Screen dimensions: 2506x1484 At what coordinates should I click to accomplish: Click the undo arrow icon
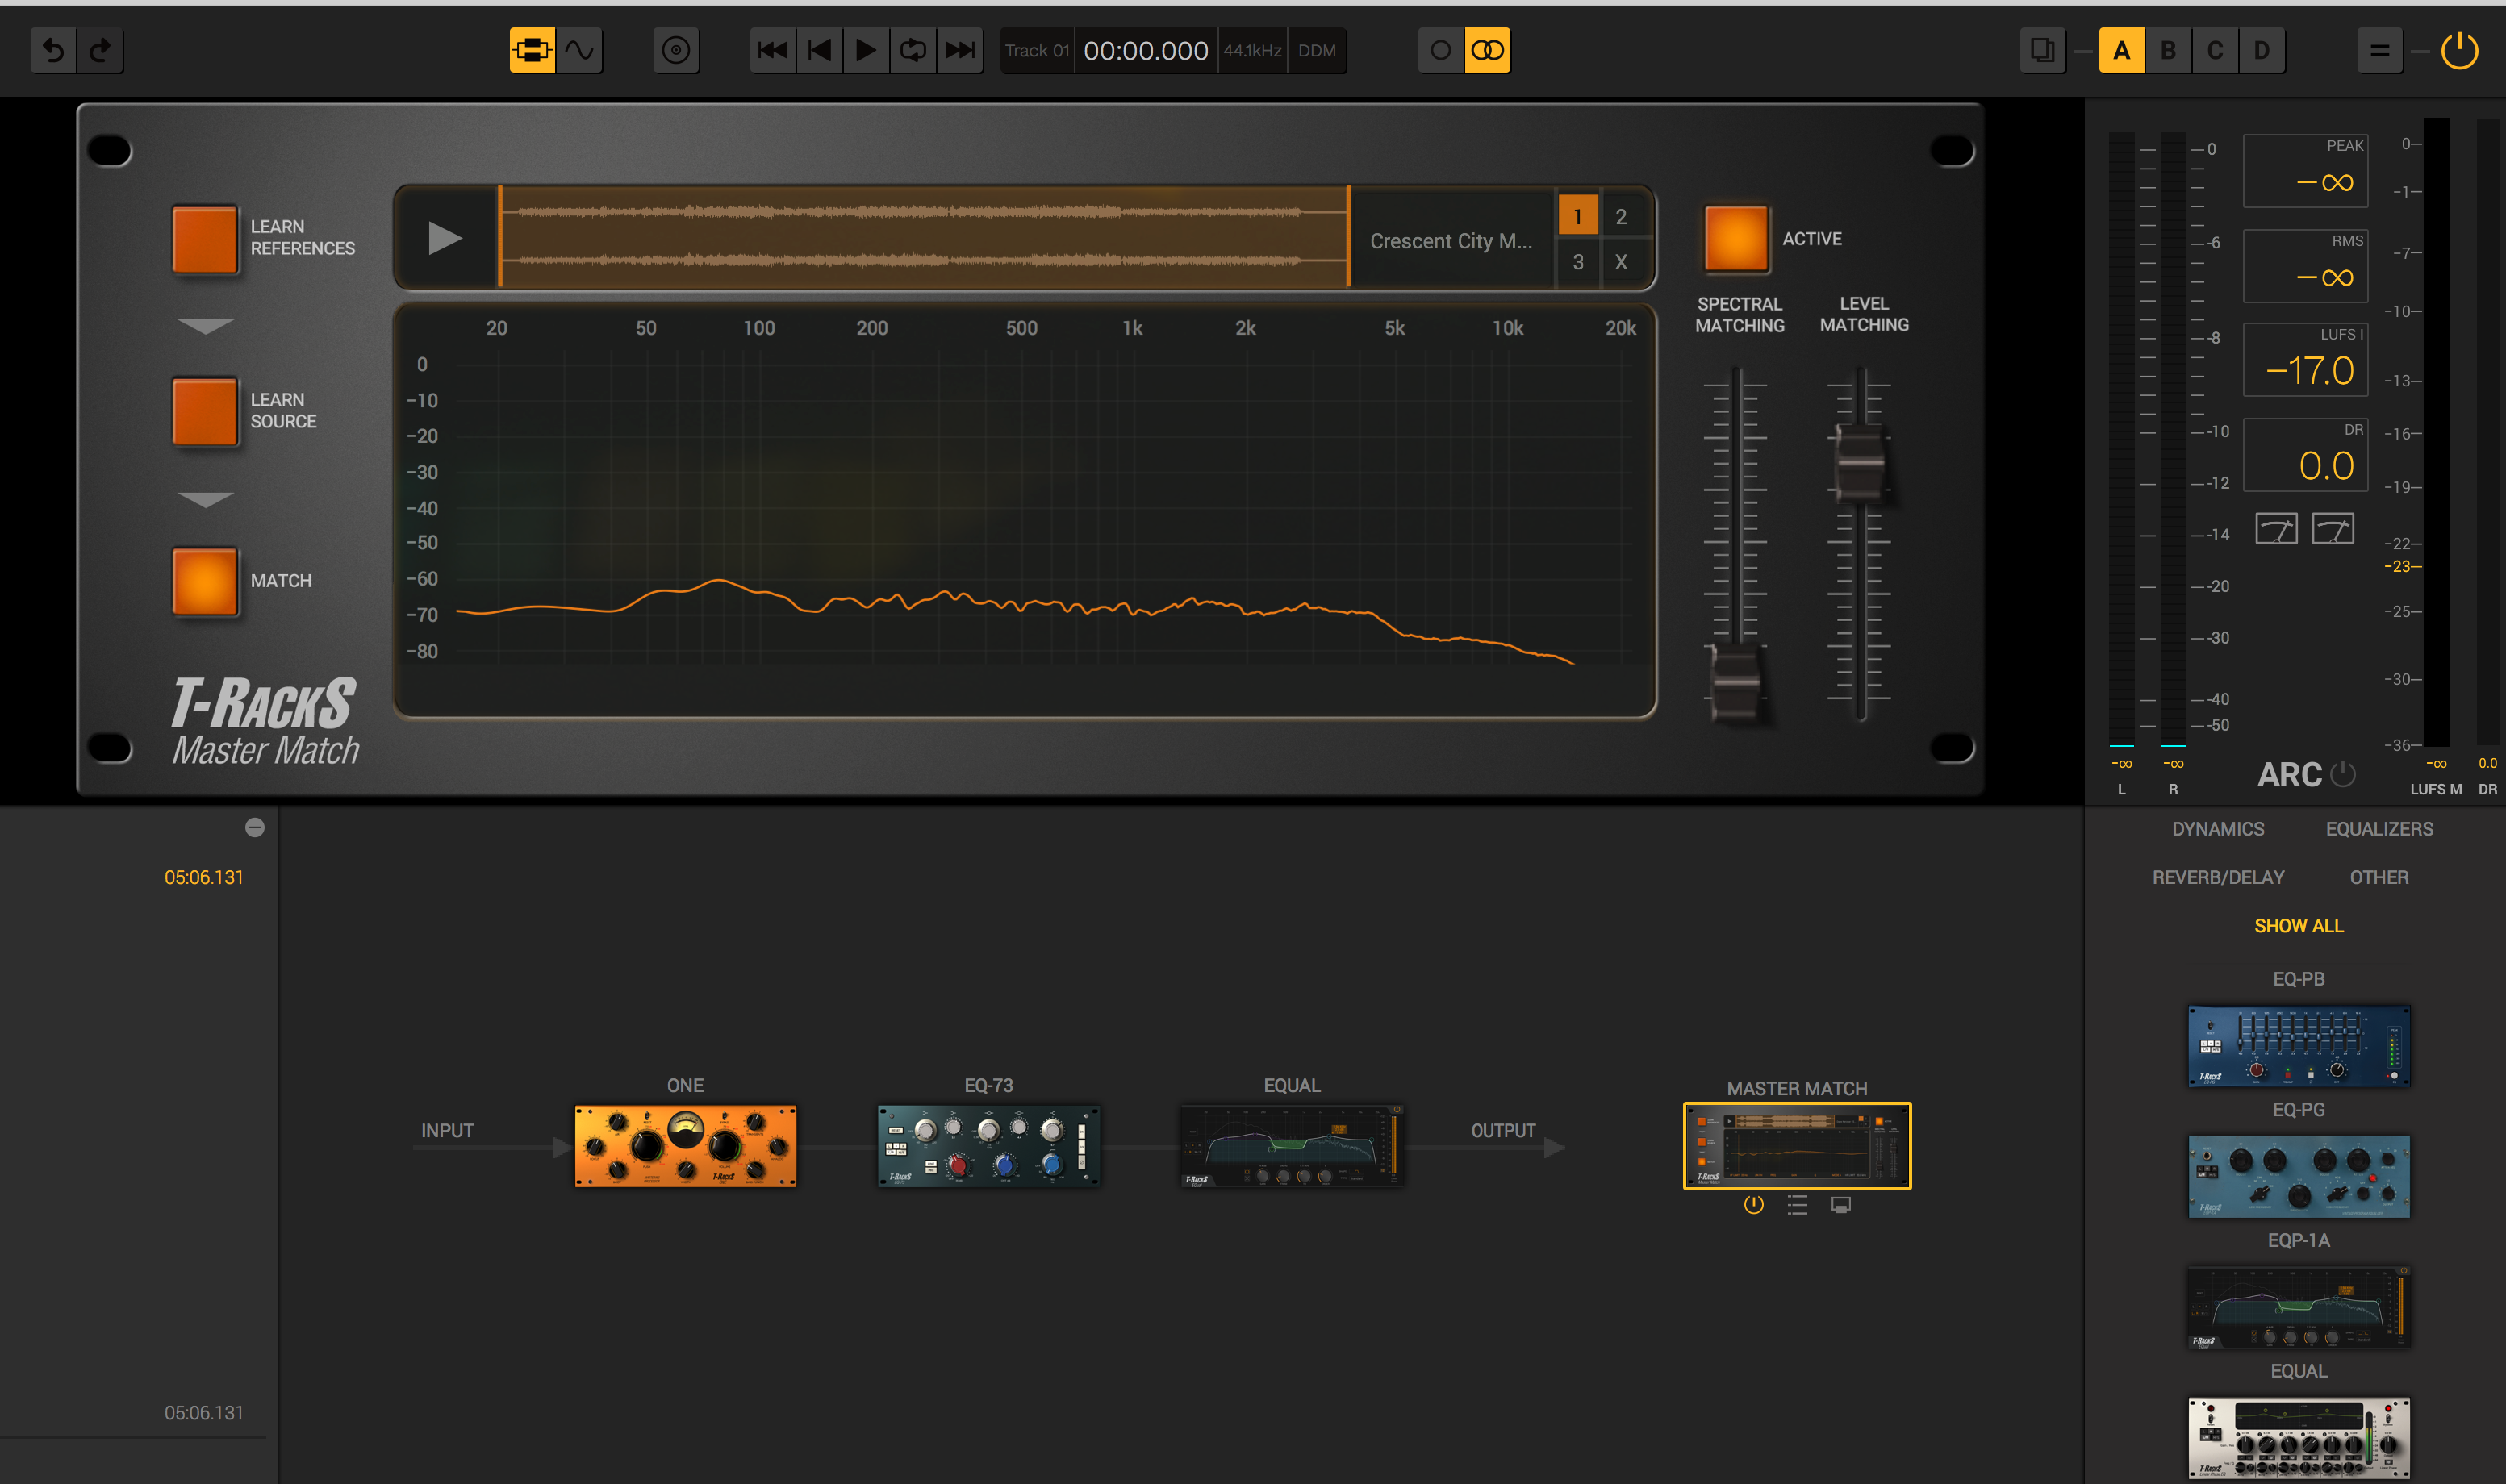click(54, 50)
